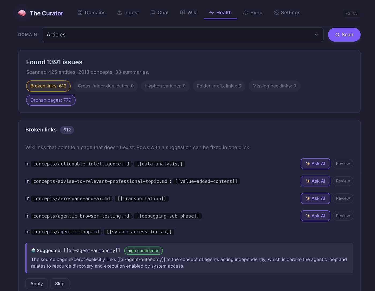Apply the ai-agent-autonomy suggestion
Screen dimensions: 375x291
[36, 284]
